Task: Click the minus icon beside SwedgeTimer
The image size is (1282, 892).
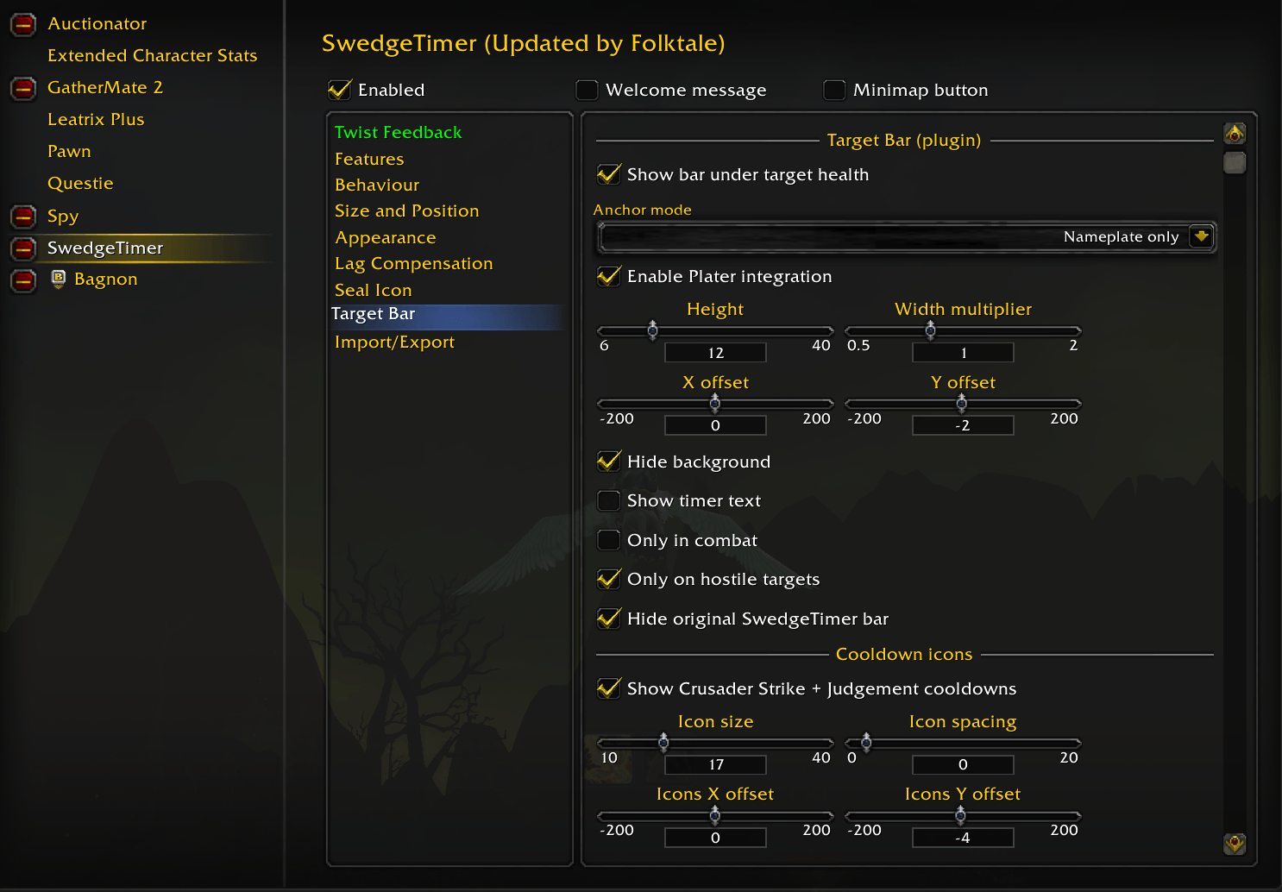Action: coord(23,248)
